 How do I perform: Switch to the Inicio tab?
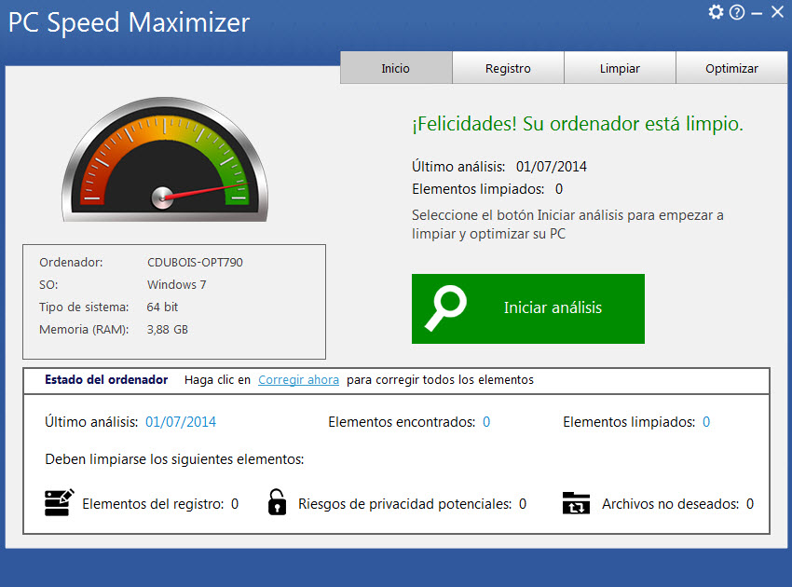click(396, 68)
